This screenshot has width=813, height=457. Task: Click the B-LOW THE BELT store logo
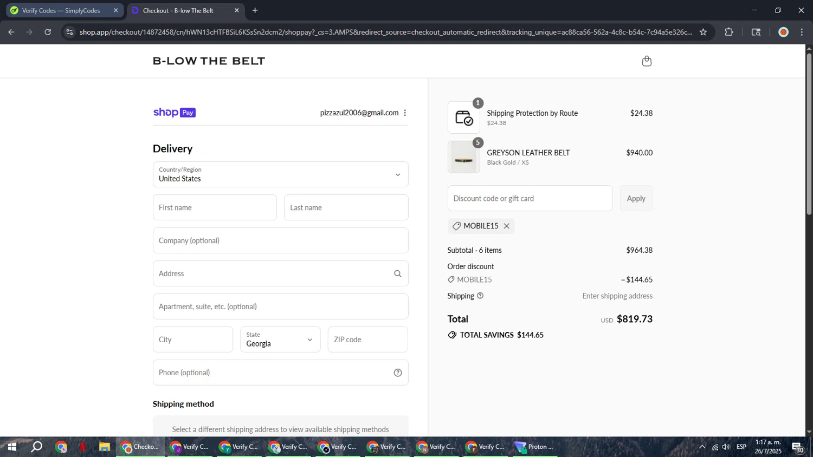[209, 61]
